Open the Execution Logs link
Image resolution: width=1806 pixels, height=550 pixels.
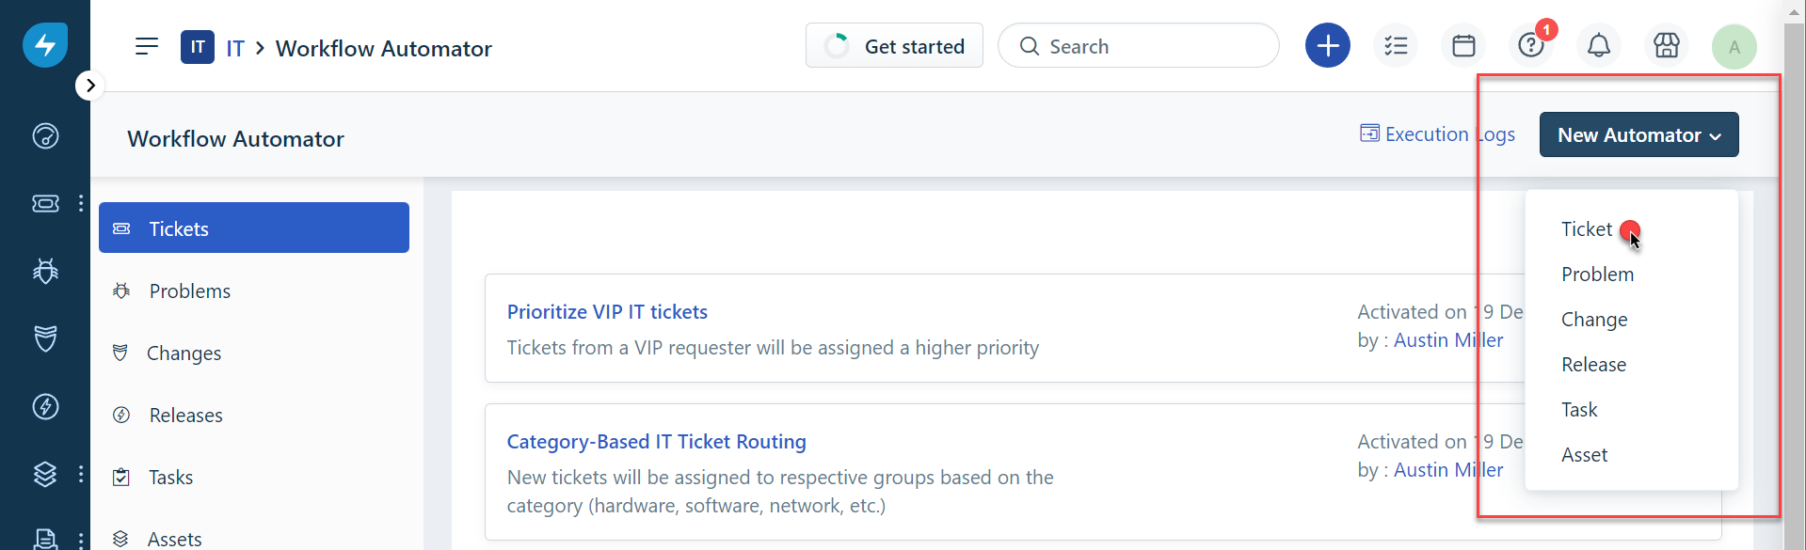tap(1437, 134)
